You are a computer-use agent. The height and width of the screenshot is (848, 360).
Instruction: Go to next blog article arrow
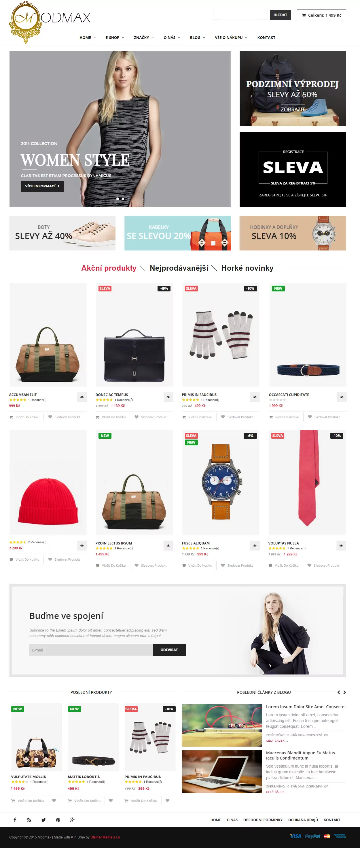344,692
